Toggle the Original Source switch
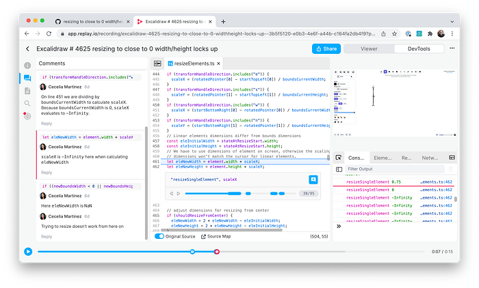479x288 pixels. pos(159,236)
